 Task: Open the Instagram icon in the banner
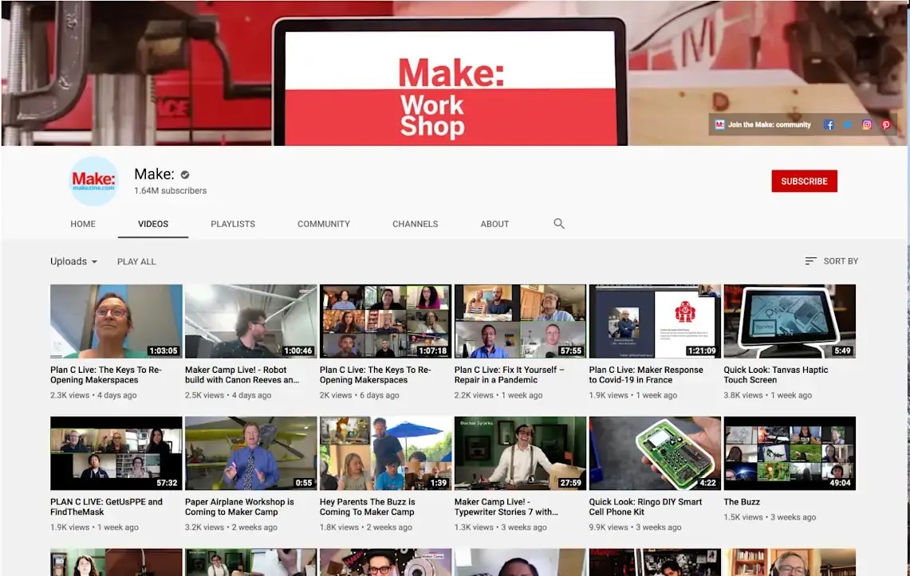tap(866, 124)
